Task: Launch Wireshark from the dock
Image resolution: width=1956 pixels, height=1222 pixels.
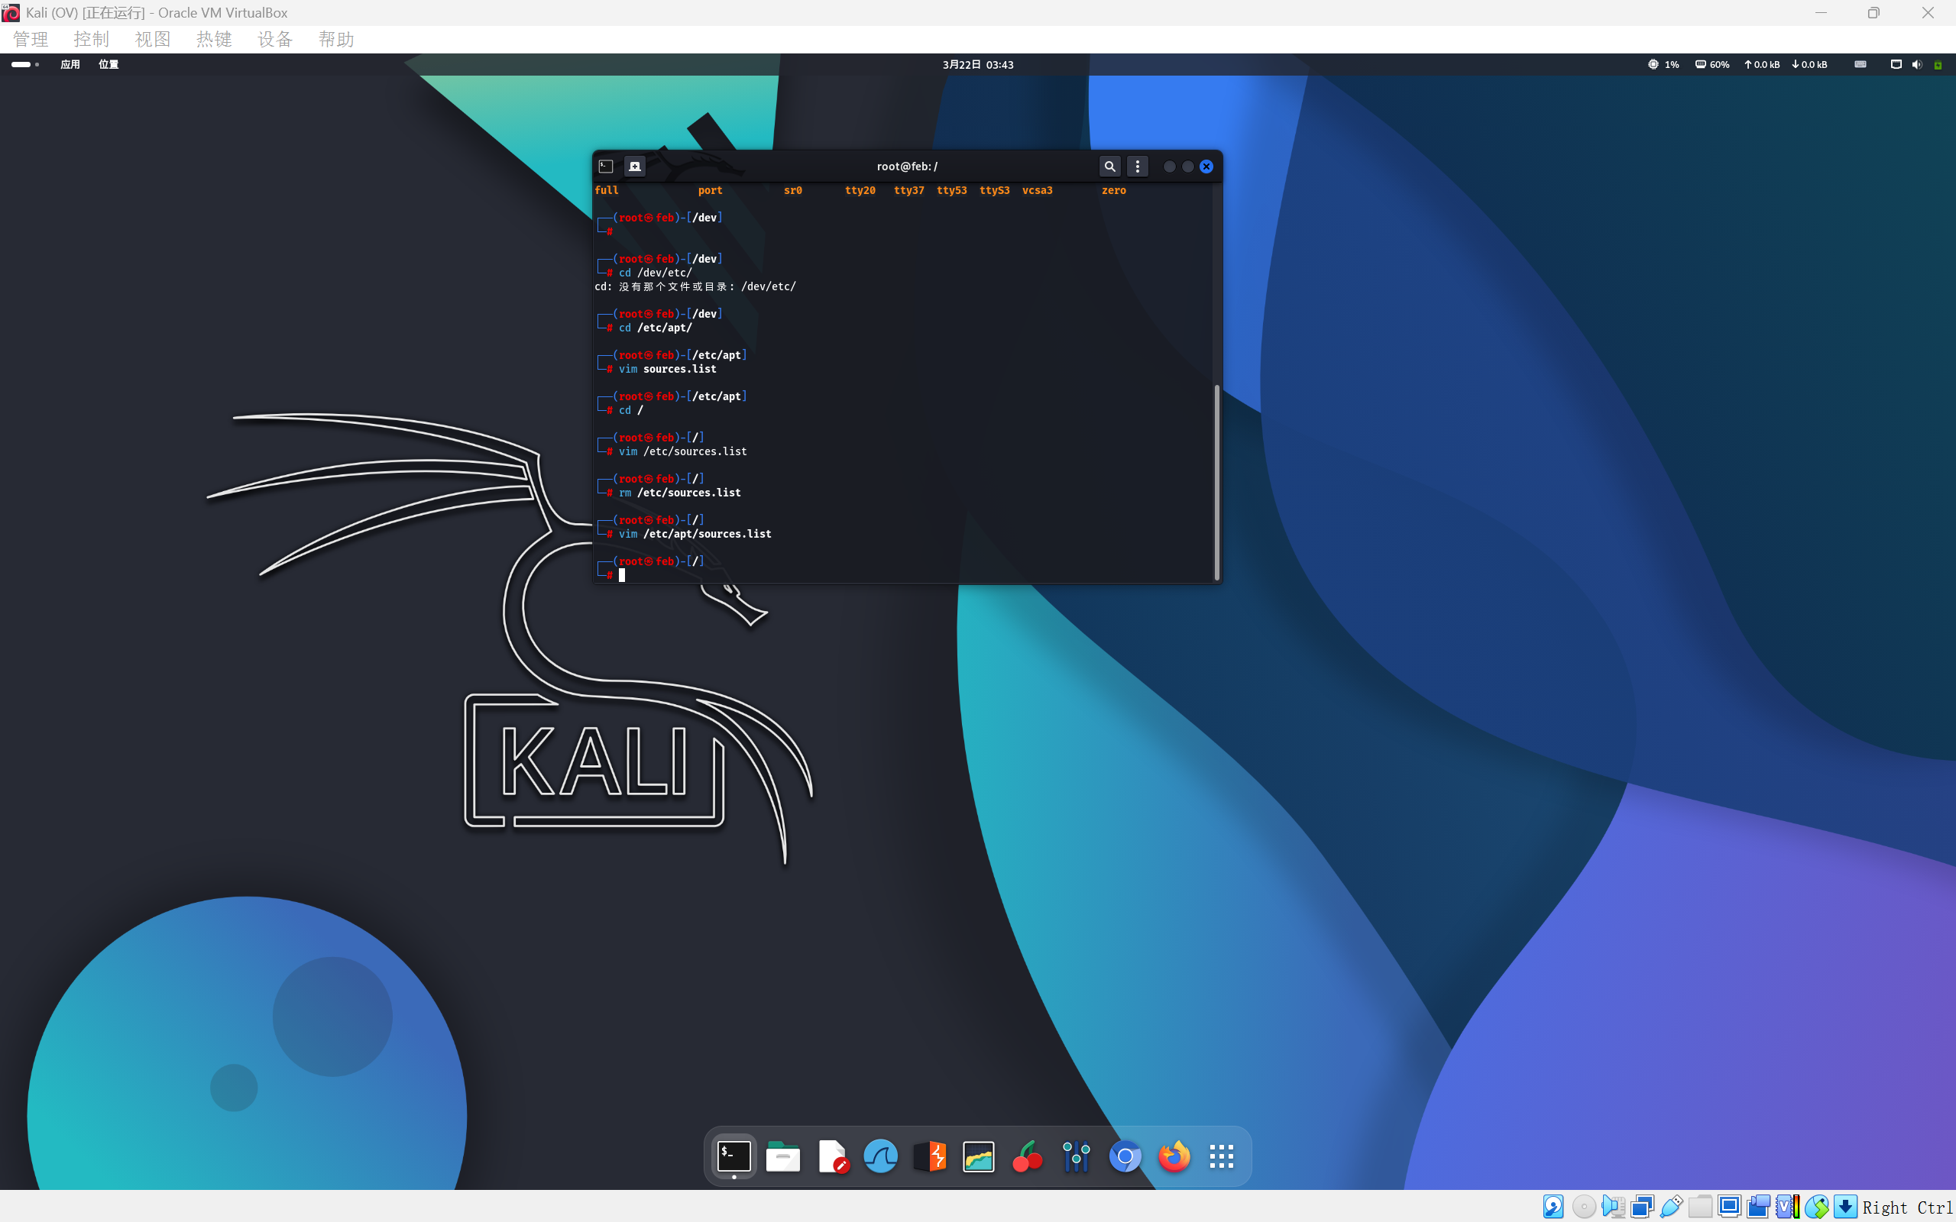Action: point(880,1156)
